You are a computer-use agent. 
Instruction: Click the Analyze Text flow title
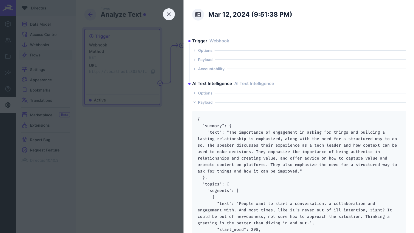pos(121,15)
